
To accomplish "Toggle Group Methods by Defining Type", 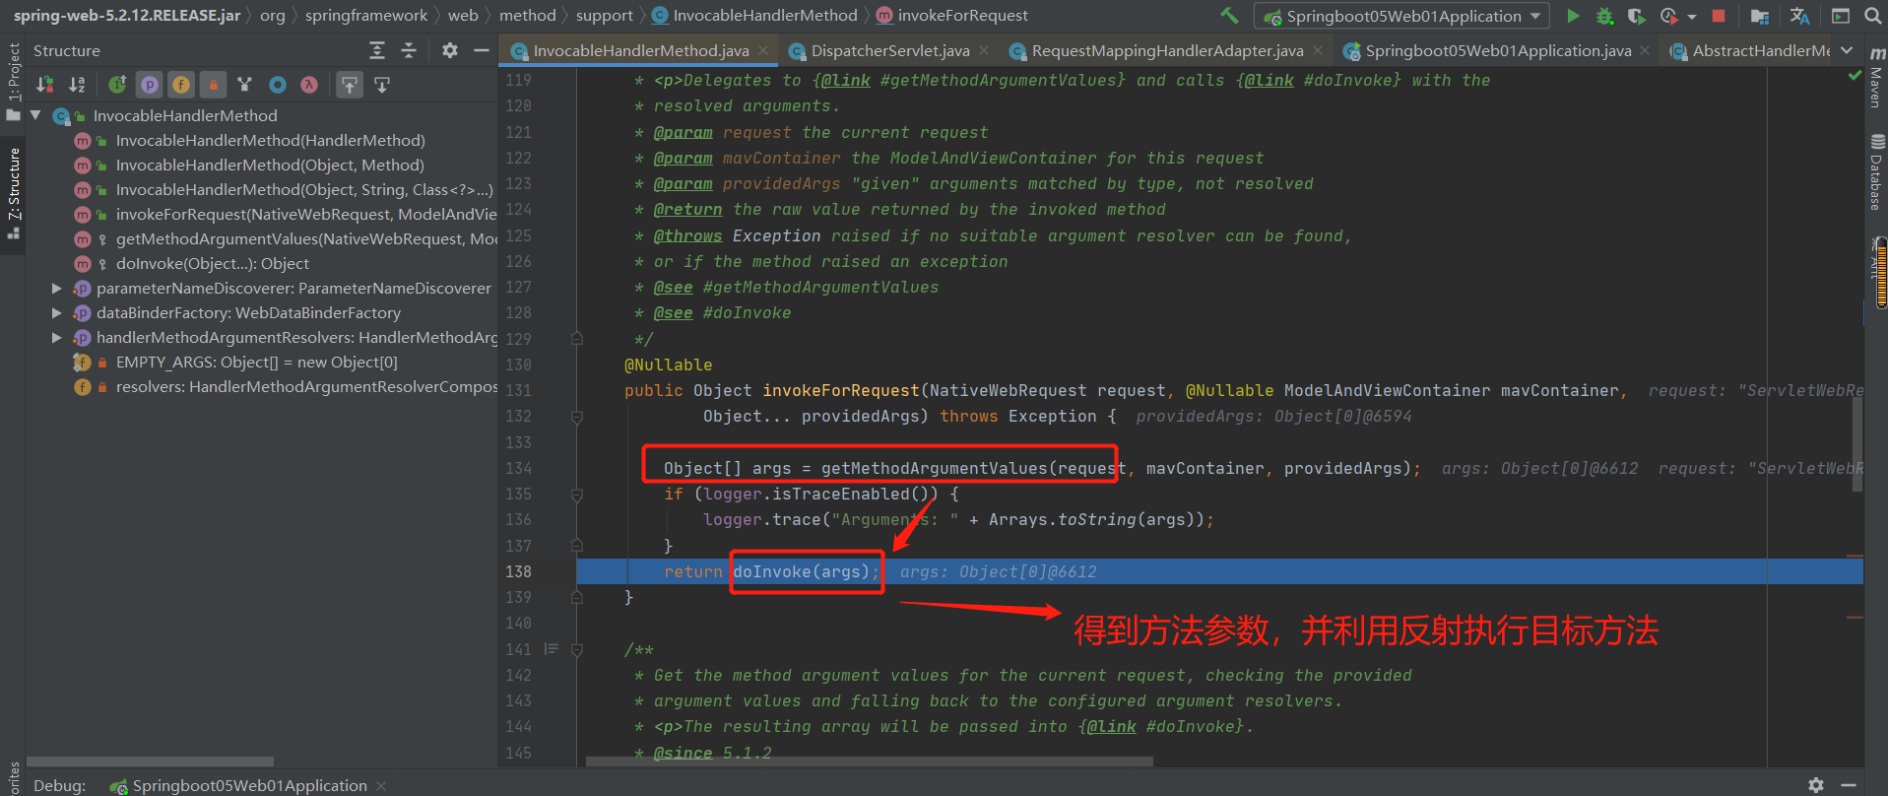I will click(x=245, y=85).
